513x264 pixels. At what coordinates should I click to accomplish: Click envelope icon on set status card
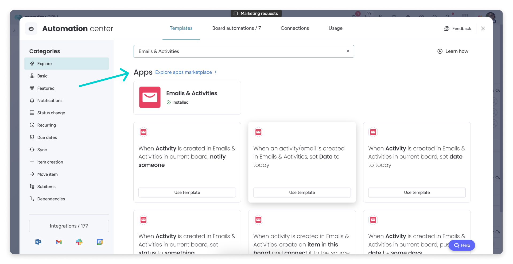click(143, 220)
